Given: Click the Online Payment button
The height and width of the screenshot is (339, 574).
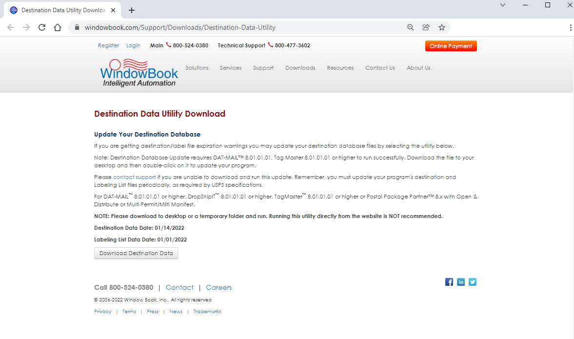Looking at the screenshot, I should coord(451,46).
